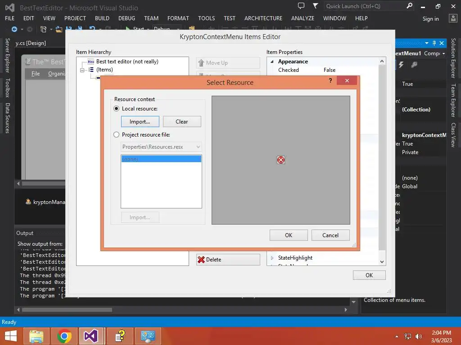
Task: Open the TOOLS menu
Action: point(206,18)
